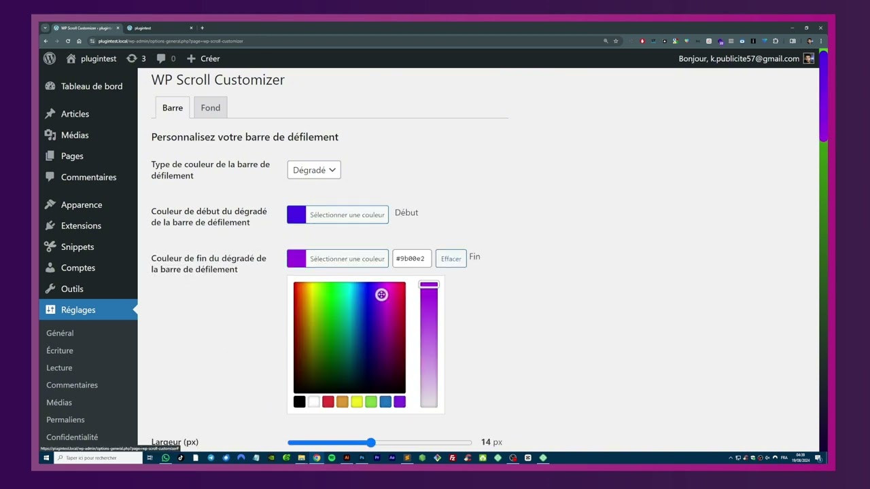Open the start gradient color selector
This screenshot has width=870, height=489.
(338, 215)
